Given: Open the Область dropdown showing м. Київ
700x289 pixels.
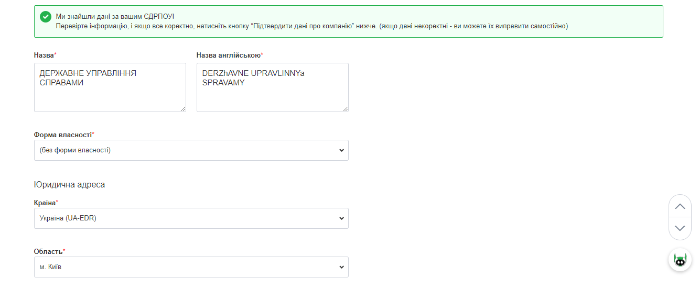Looking at the screenshot, I should 191,267.
